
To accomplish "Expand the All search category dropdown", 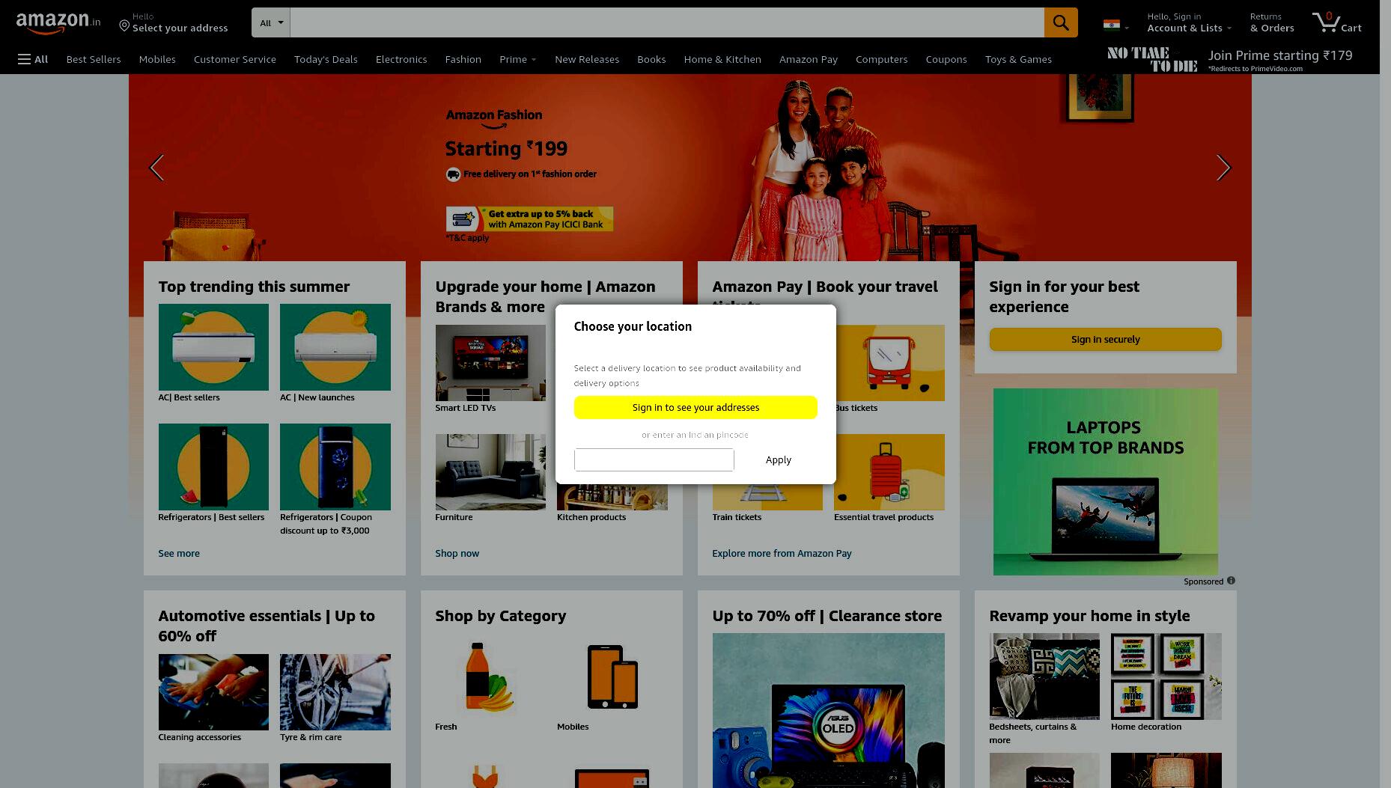I will [271, 22].
